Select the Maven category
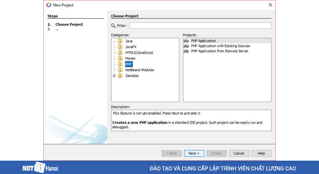This screenshot has height=174, width=319. [x=130, y=58]
